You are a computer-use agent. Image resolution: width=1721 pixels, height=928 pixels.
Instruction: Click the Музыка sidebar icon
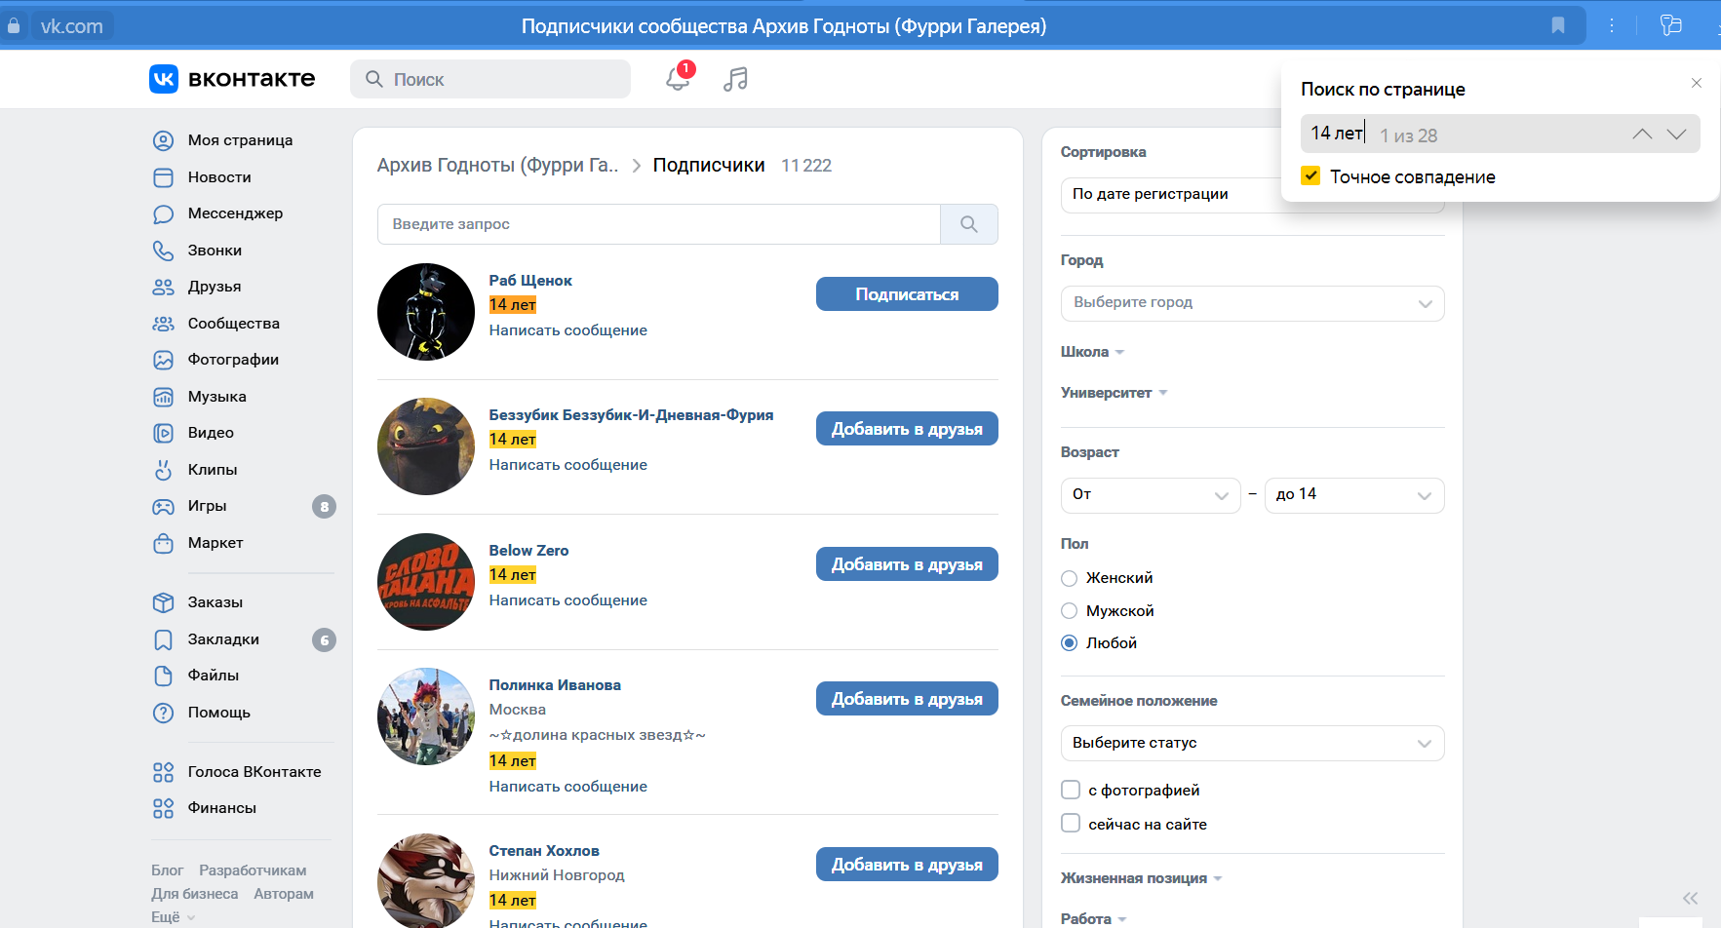pyautogui.click(x=163, y=397)
